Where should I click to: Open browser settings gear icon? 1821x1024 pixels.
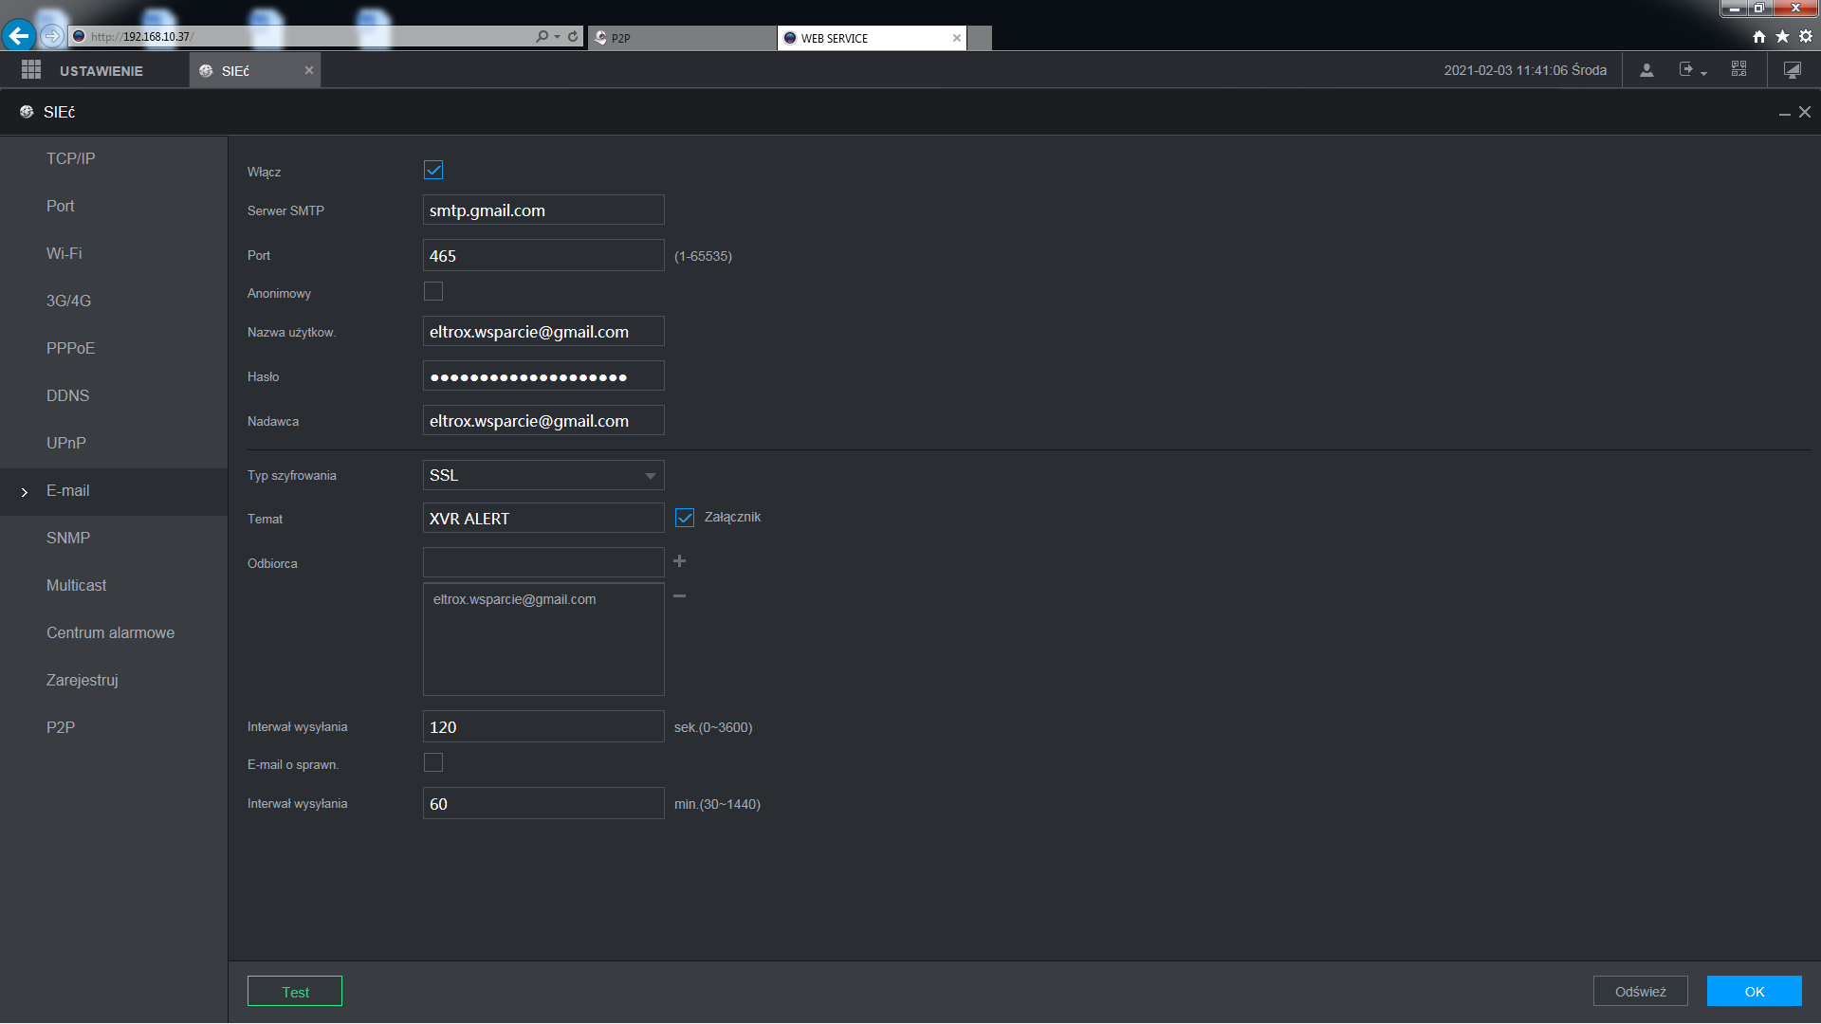(1806, 36)
